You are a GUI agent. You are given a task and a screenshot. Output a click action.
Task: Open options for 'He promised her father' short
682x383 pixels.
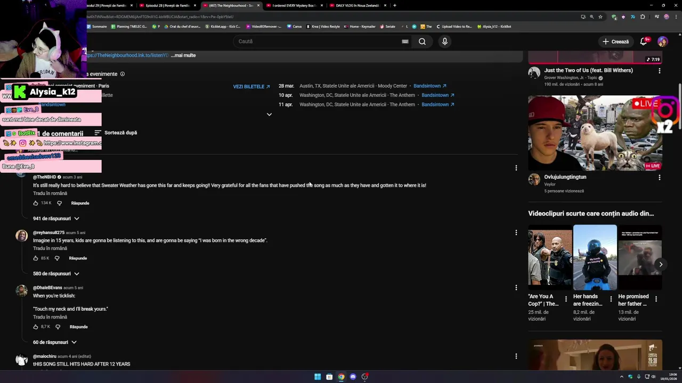click(x=656, y=299)
